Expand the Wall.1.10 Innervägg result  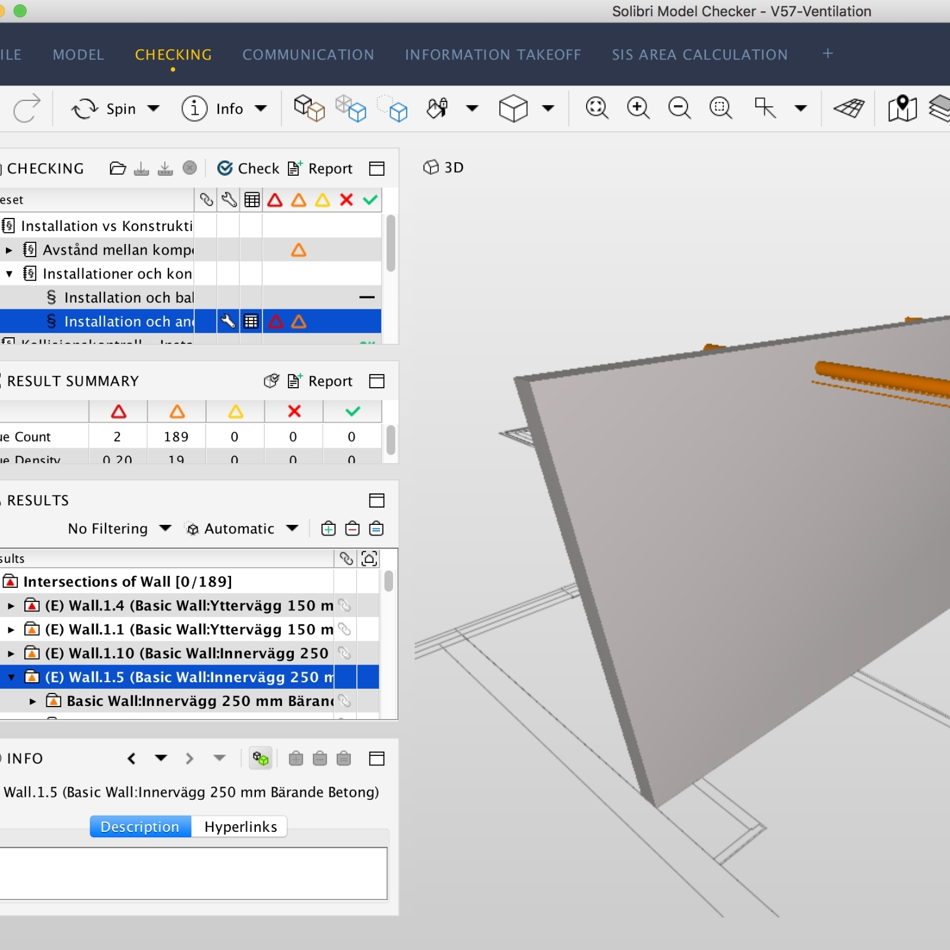click(x=11, y=654)
